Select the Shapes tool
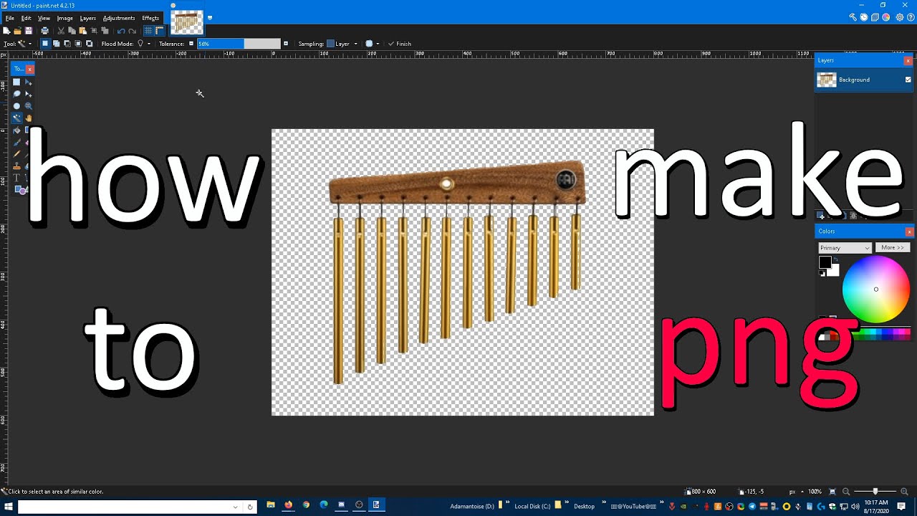This screenshot has height=516, width=917. click(21, 190)
